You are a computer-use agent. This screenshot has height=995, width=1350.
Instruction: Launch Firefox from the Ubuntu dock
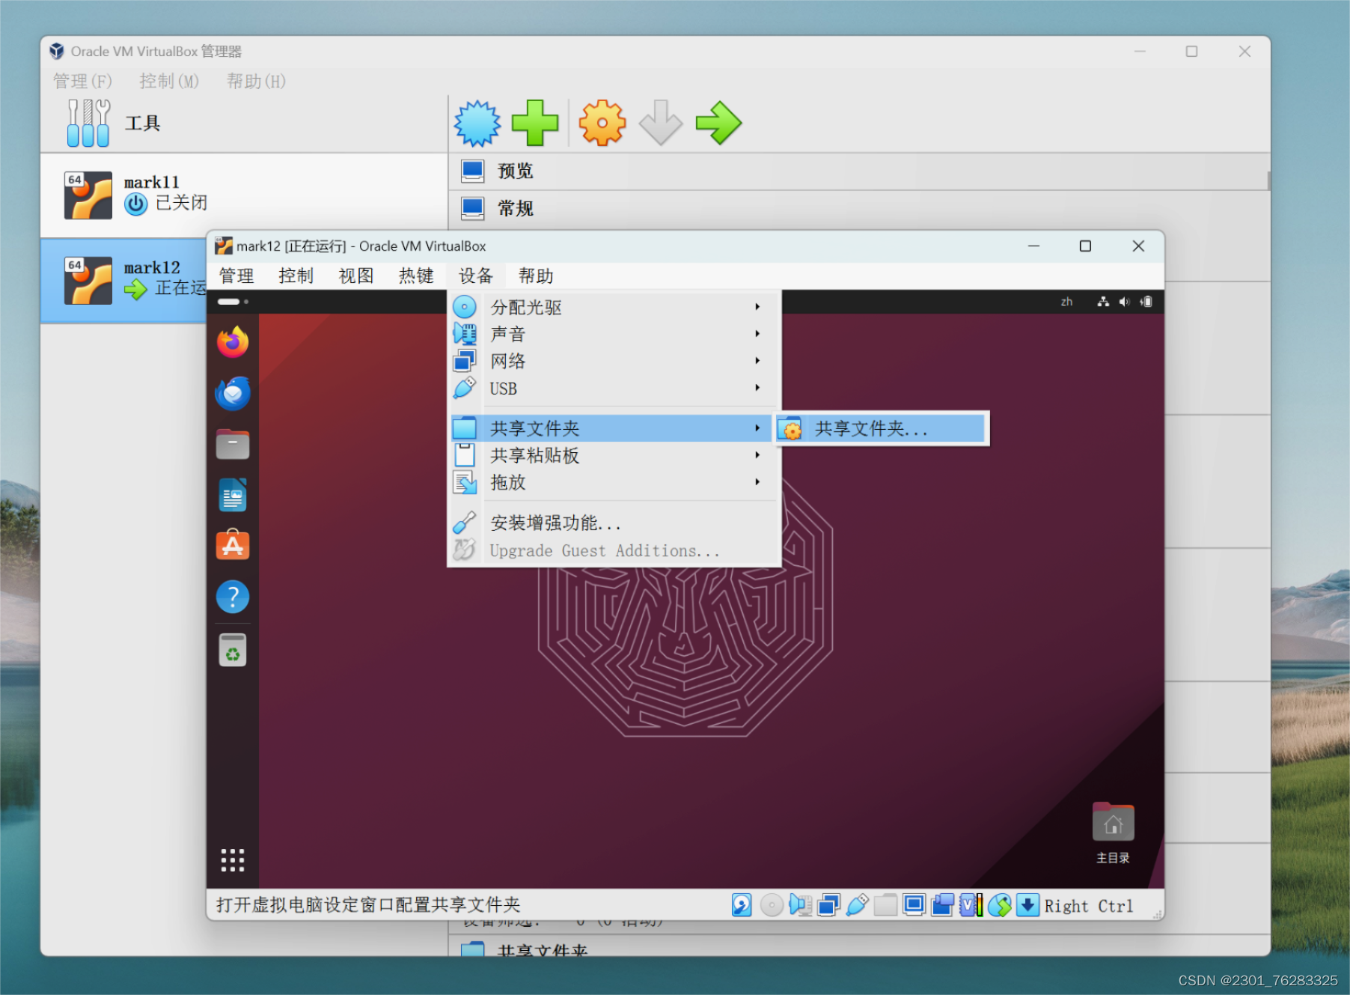tap(233, 342)
